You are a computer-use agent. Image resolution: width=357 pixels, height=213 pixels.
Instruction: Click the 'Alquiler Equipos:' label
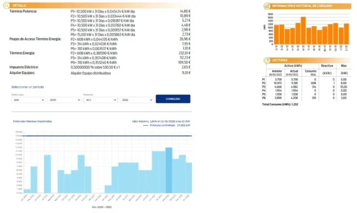(x=22, y=73)
